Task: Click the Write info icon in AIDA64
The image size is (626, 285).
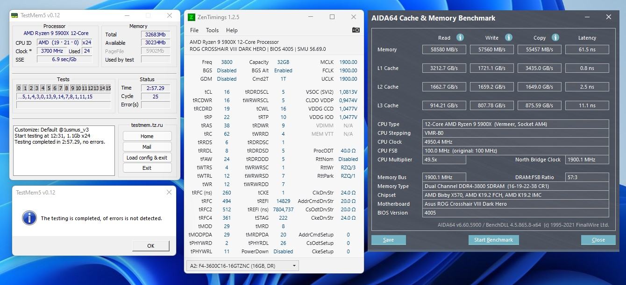Action: 508,38
